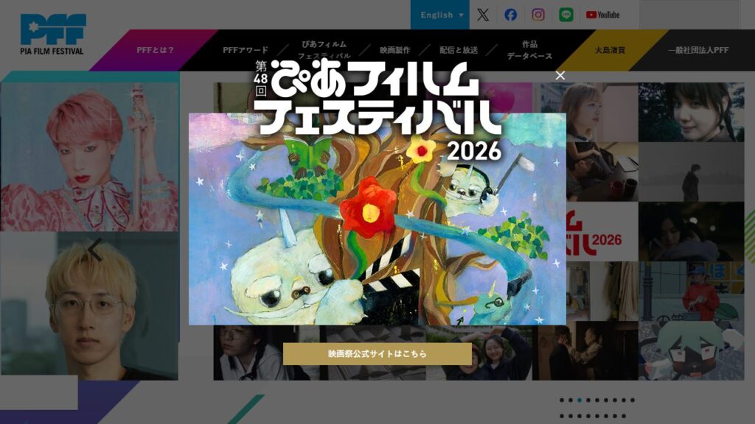The width and height of the screenshot is (755, 424).
Task: Open the X (Twitter) social link
Action: pyautogui.click(x=483, y=15)
